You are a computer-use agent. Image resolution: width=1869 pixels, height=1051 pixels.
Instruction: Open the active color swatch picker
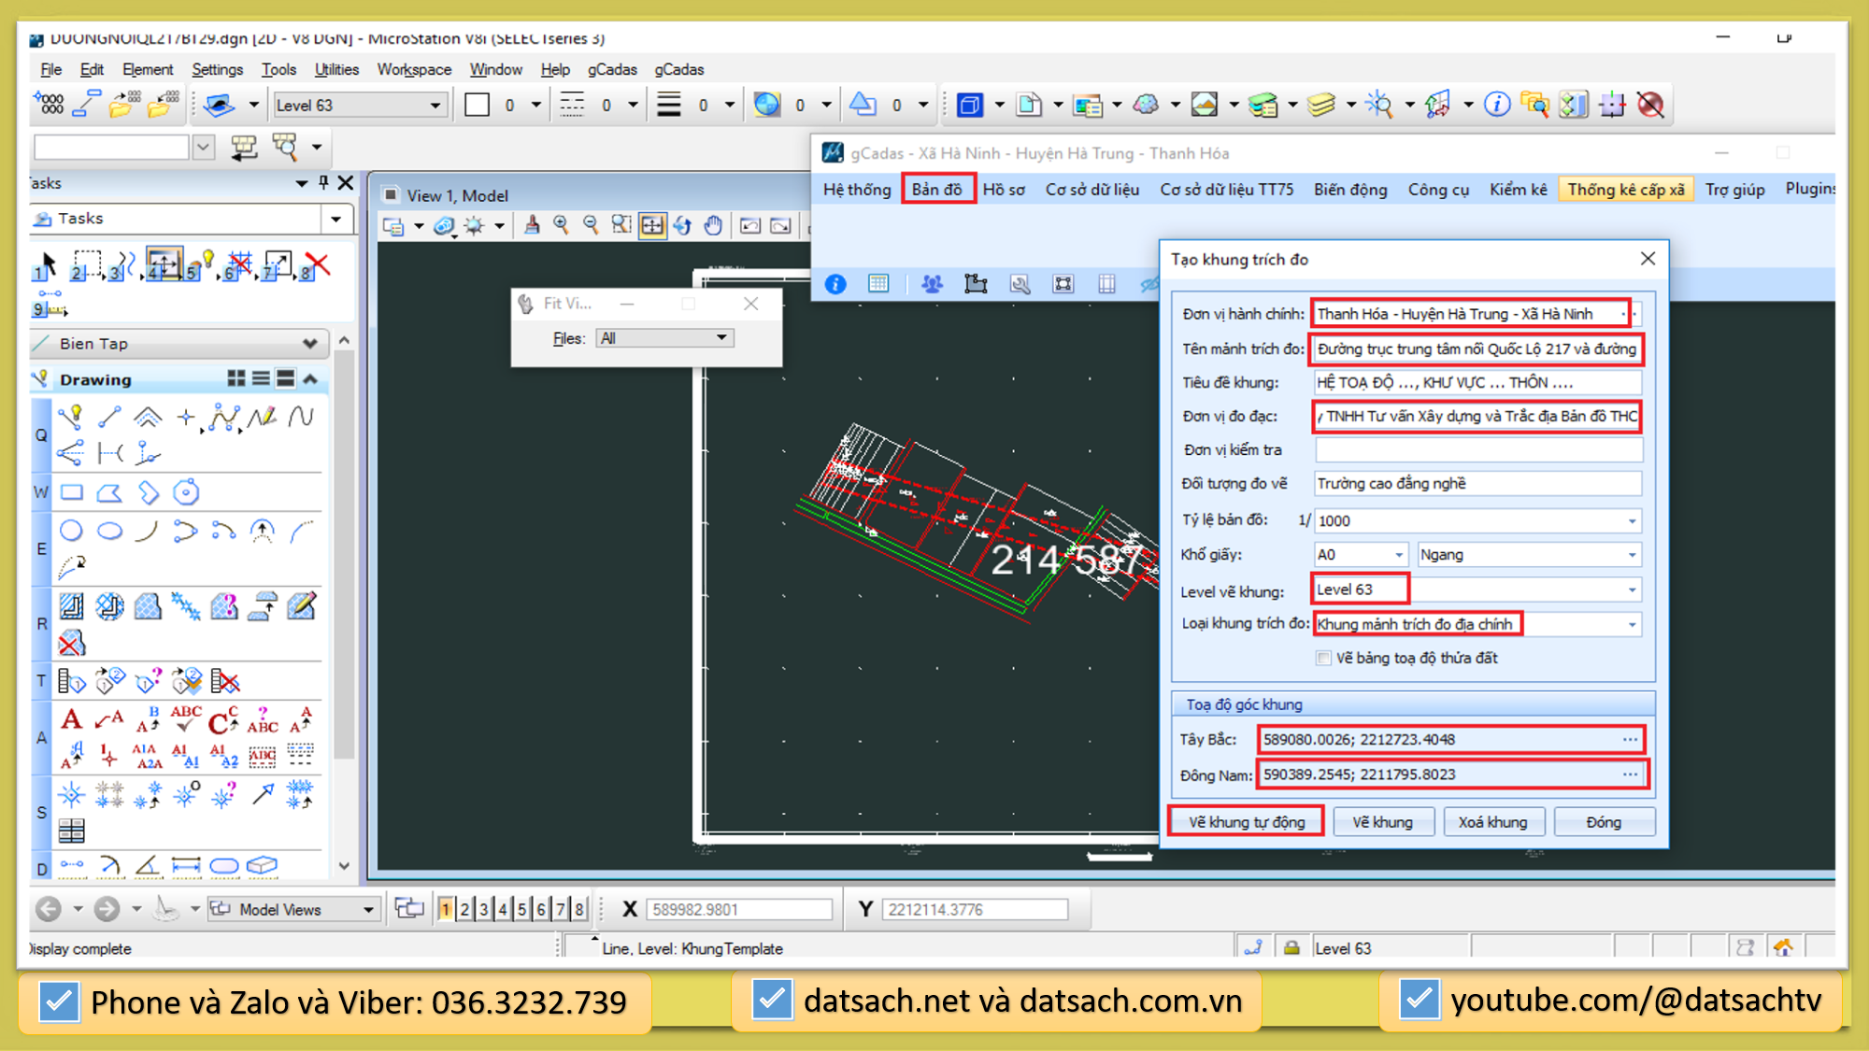click(x=478, y=106)
